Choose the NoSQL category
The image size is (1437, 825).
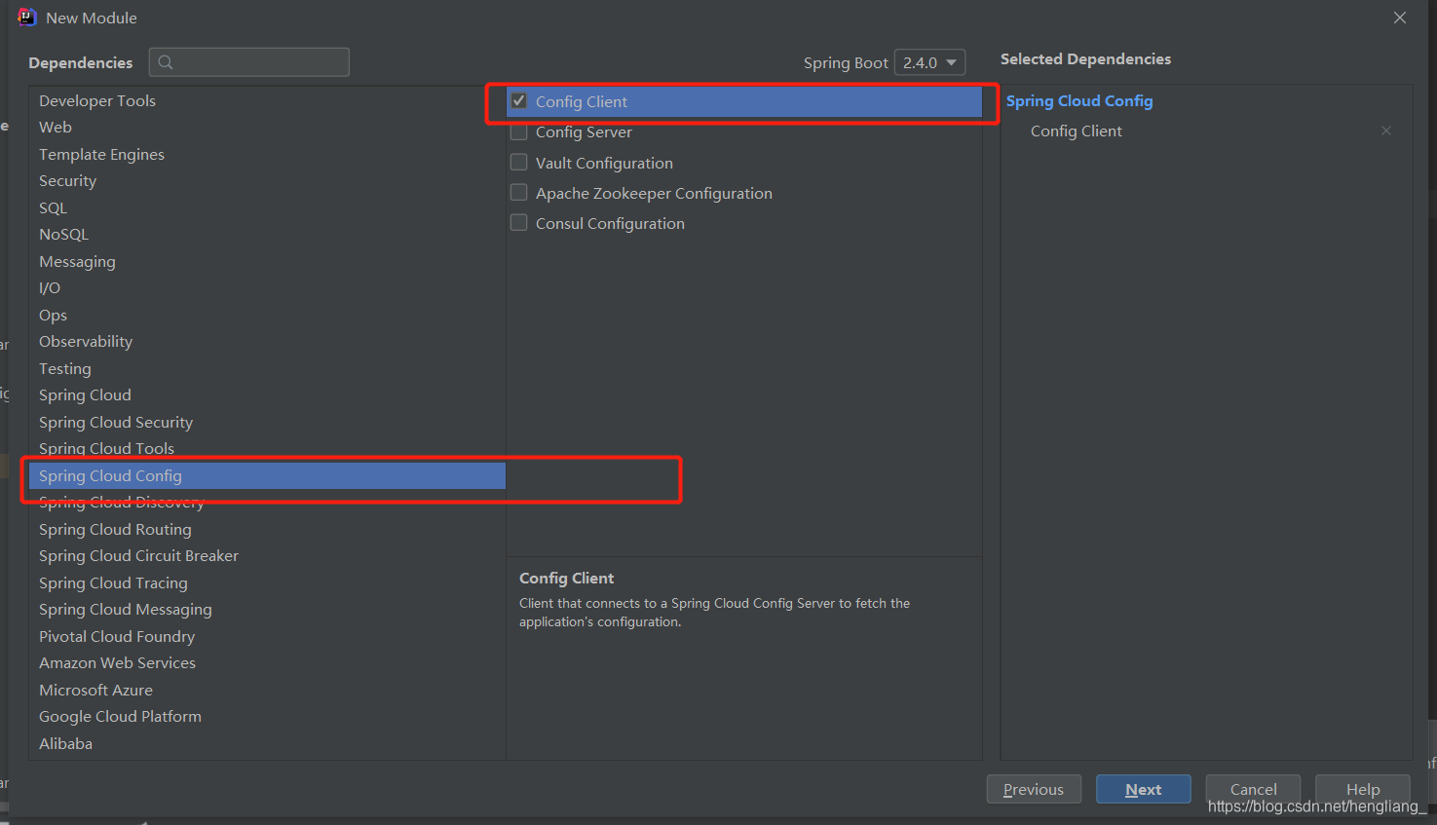(x=267, y=234)
